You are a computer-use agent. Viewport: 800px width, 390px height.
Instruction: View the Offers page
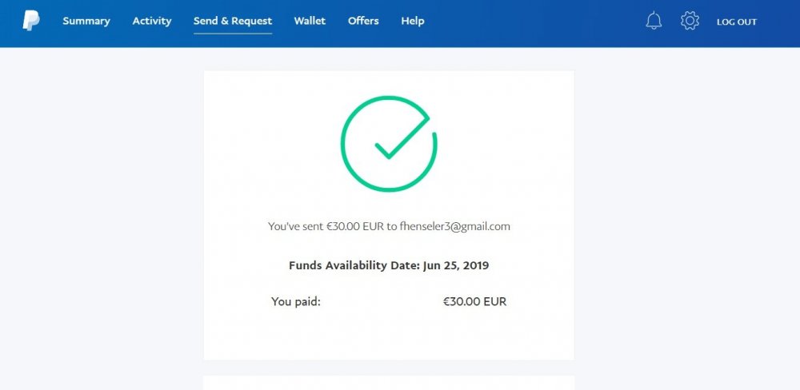[x=363, y=21]
